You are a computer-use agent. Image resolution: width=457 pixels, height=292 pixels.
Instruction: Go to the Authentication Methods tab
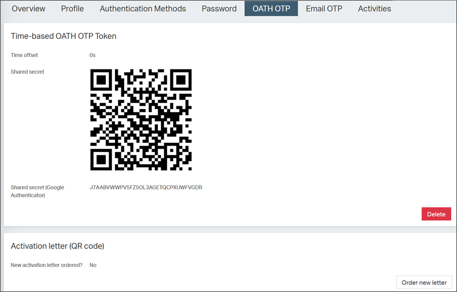(143, 9)
